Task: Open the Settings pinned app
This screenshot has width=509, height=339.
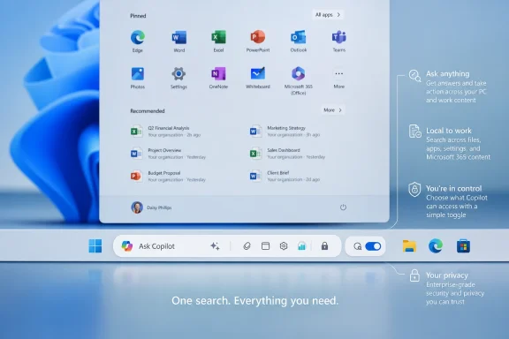Action: [179, 78]
